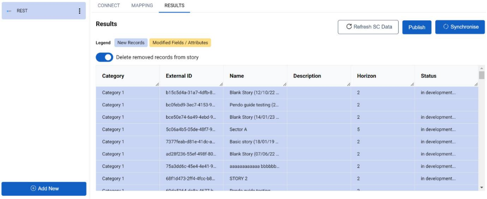Click the Description column resize handle
Screen dimensions: 487x199
tap(349, 84)
